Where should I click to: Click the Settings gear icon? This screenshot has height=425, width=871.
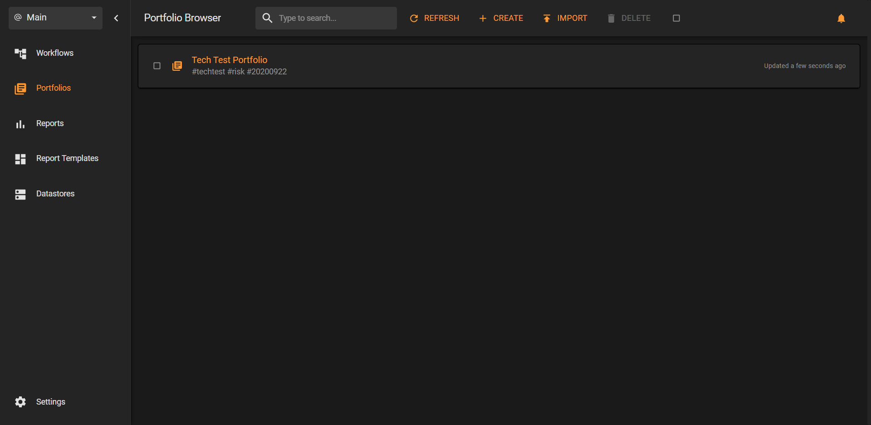coord(20,402)
